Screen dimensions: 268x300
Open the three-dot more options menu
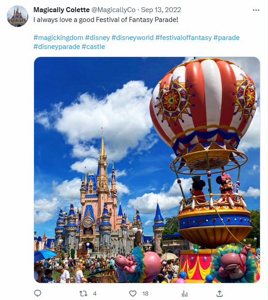coord(256,10)
